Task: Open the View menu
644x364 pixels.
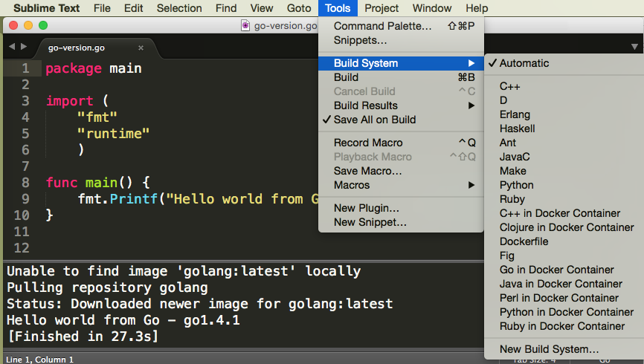Action: pyautogui.click(x=262, y=8)
